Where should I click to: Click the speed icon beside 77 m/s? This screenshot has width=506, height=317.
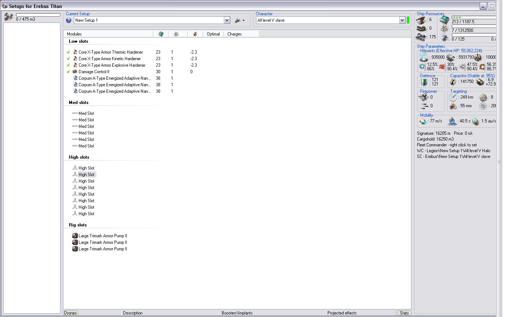[x=423, y=121]
